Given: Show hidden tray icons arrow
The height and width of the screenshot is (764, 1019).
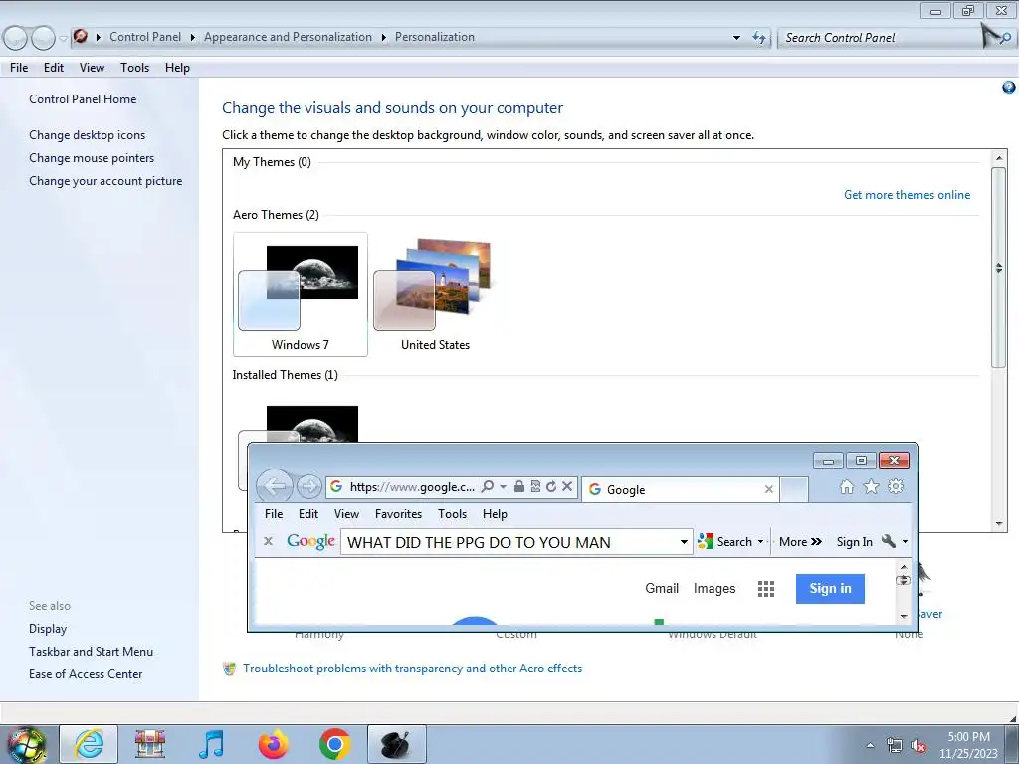Looking at the screenshot, I should 870,745.
